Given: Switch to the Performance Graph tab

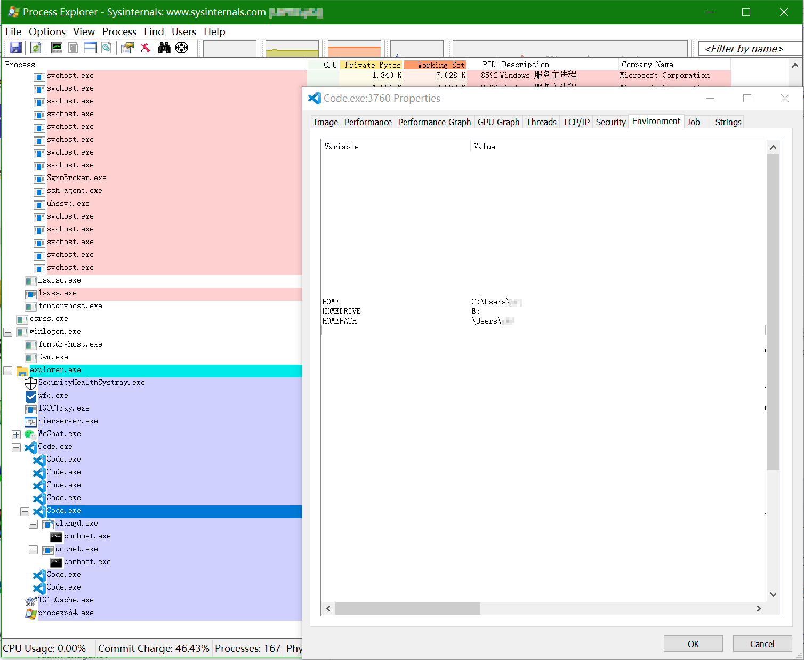Looking at the screenshot, I should pos(435,122).
